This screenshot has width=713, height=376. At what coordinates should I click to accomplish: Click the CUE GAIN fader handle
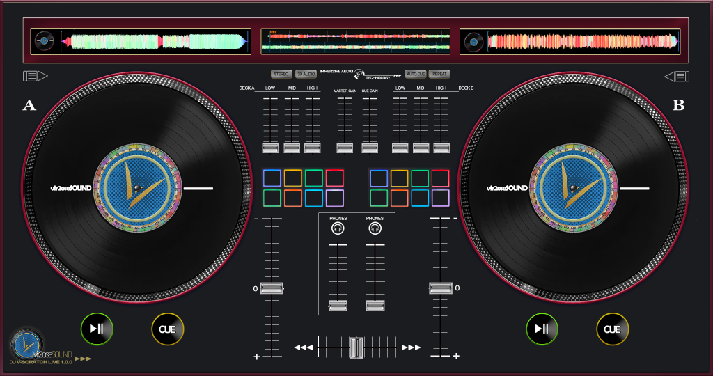[x=370, y=148]
